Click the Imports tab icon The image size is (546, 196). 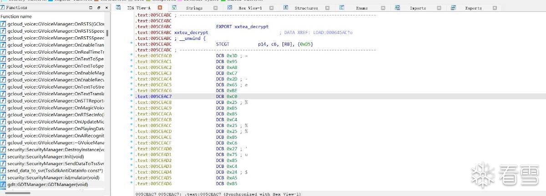(x=398, y=8)
